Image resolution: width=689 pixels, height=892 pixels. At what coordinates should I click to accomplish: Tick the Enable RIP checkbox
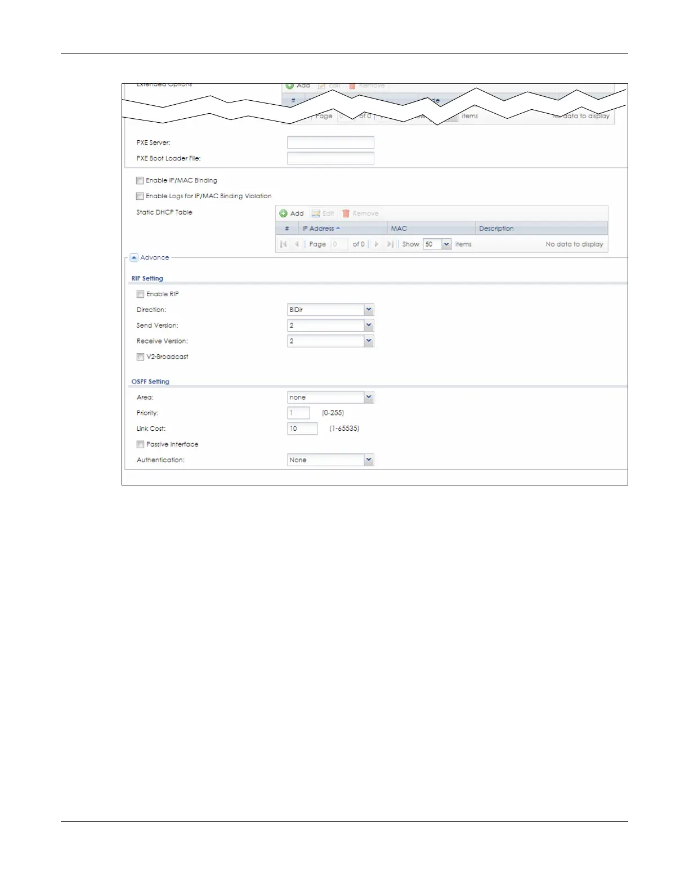pyautogui.click(x=140, y=295)
